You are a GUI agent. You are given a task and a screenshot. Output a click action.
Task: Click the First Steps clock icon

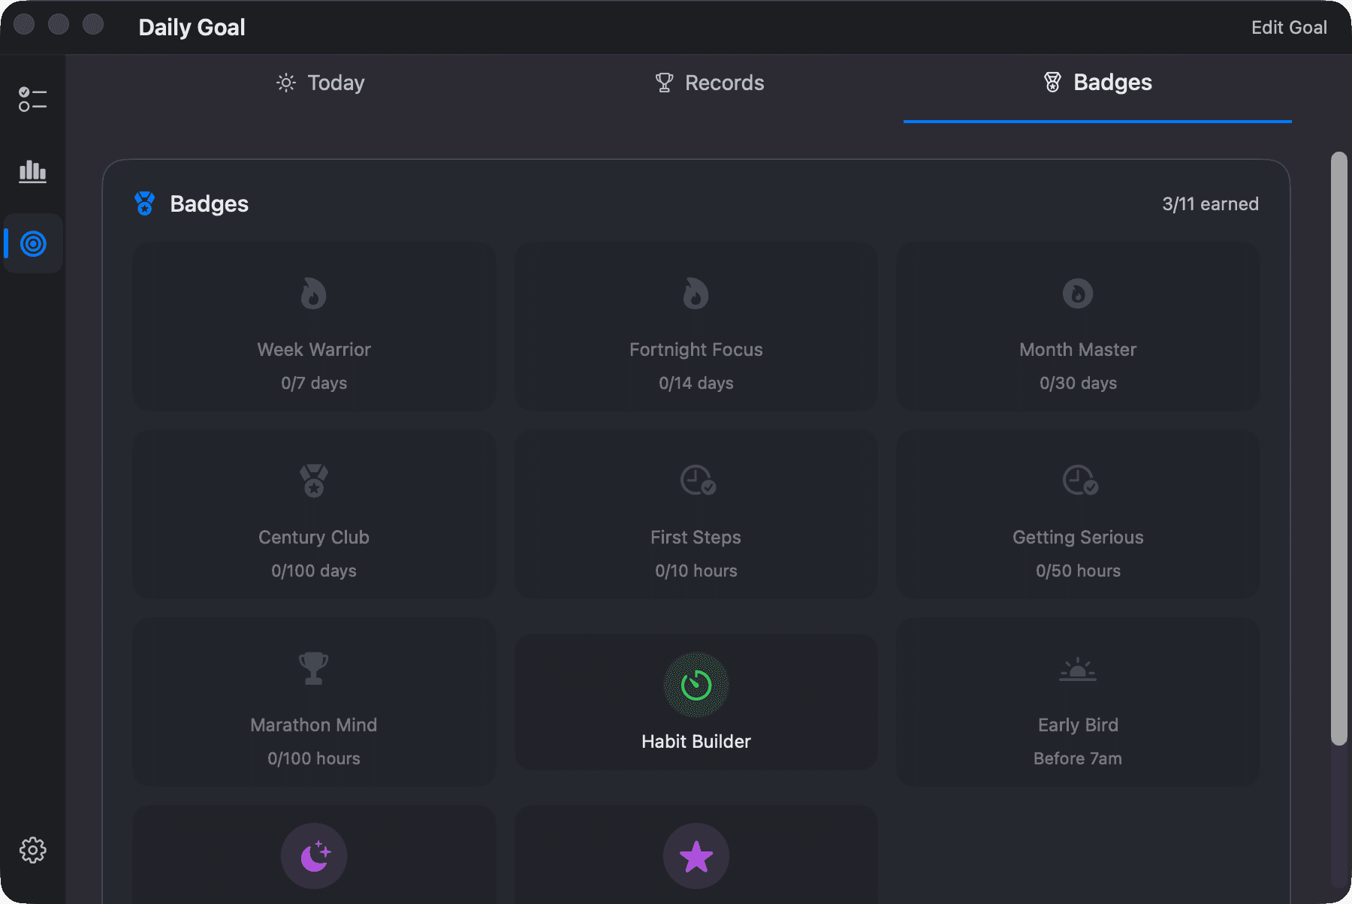[698, 481]
